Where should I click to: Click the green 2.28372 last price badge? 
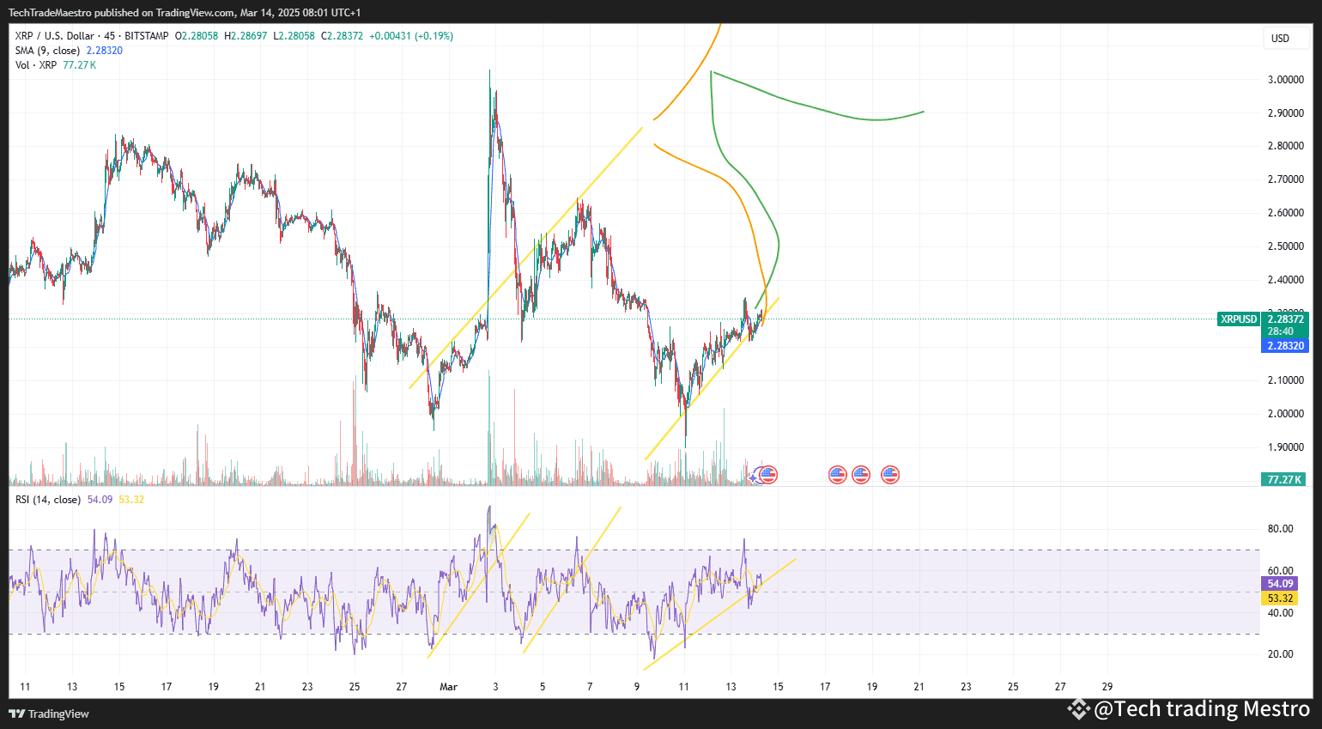coord(1285,319)
